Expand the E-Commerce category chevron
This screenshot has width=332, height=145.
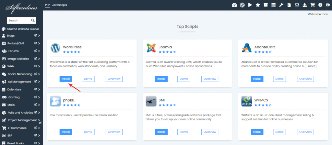click(39, 128)
